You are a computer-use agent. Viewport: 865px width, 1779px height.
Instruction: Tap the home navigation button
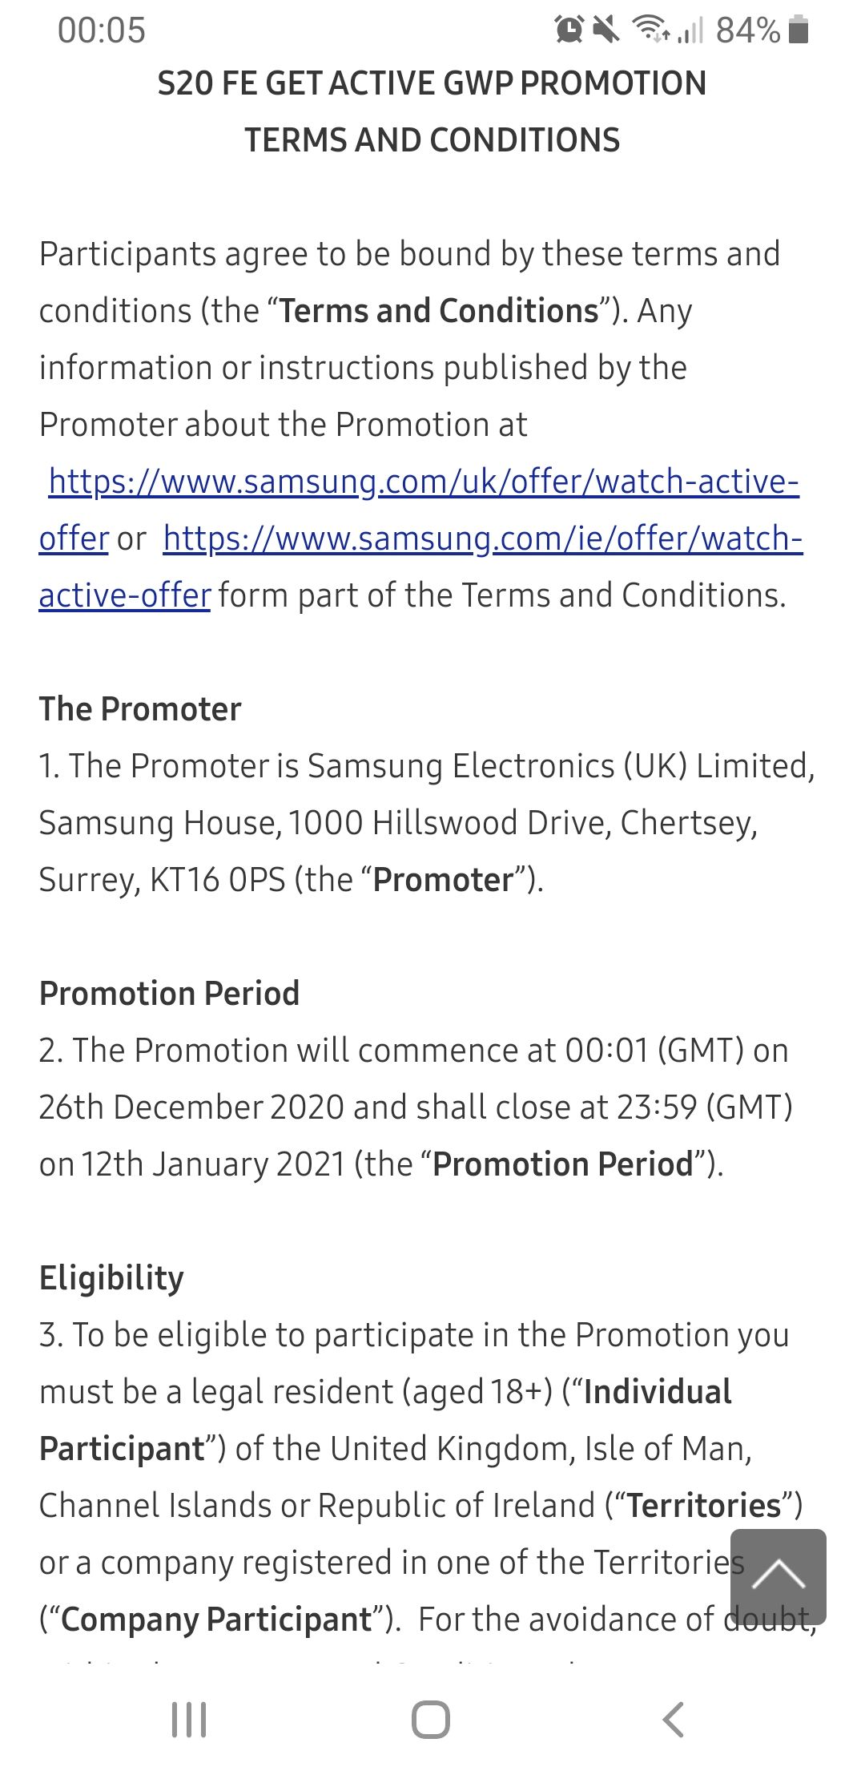coord(431,1720)
